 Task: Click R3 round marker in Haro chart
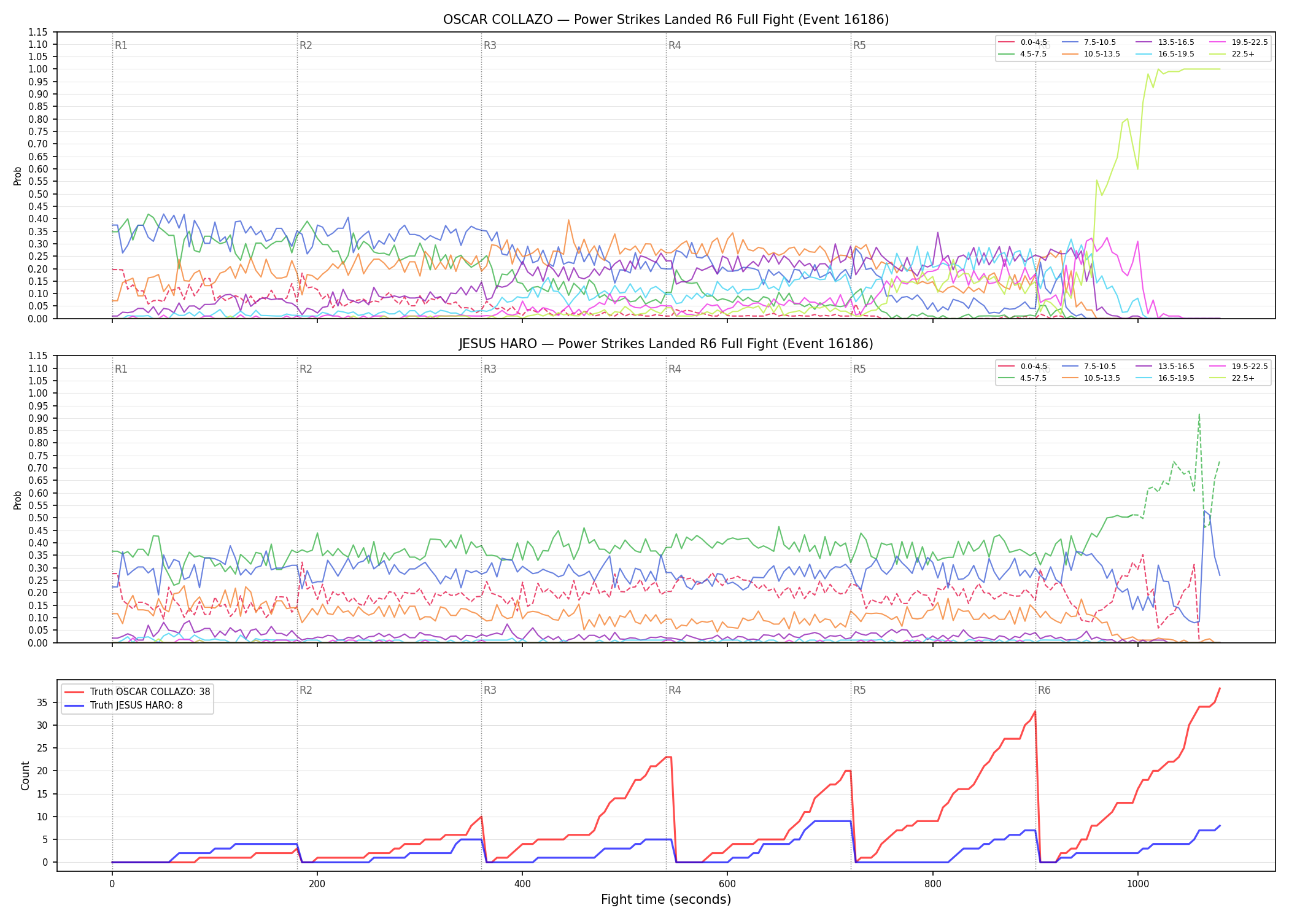(490, 369)
